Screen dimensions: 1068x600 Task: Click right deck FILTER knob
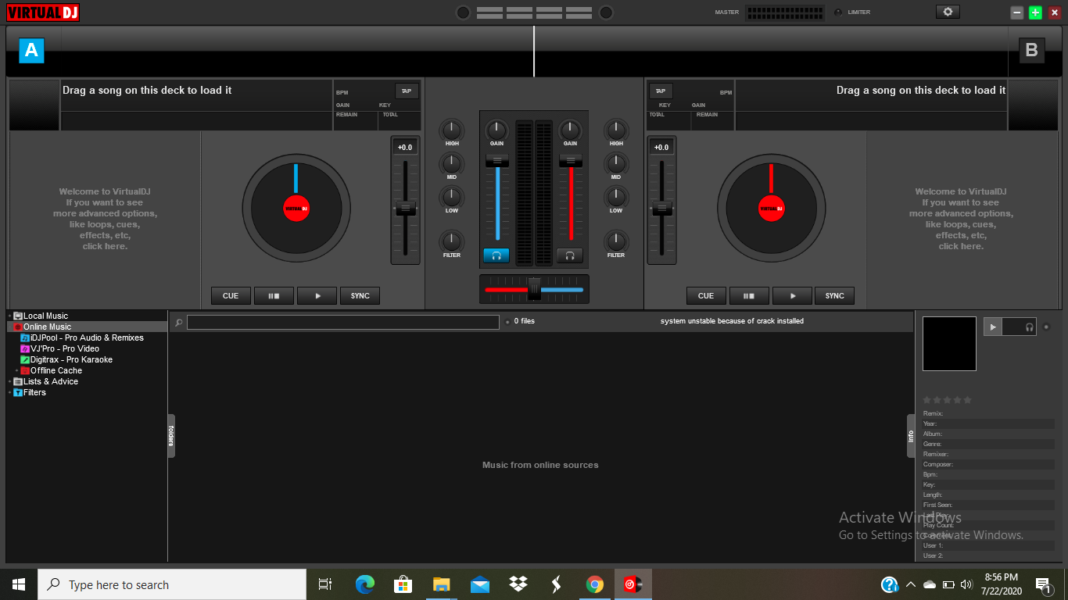[616, 241]
